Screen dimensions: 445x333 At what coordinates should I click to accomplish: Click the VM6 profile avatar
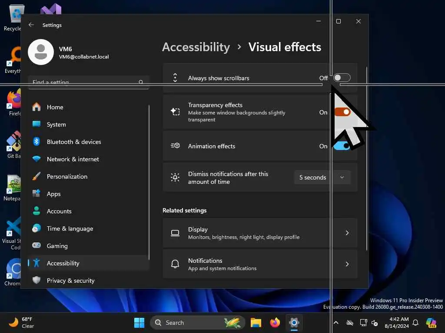41,52
